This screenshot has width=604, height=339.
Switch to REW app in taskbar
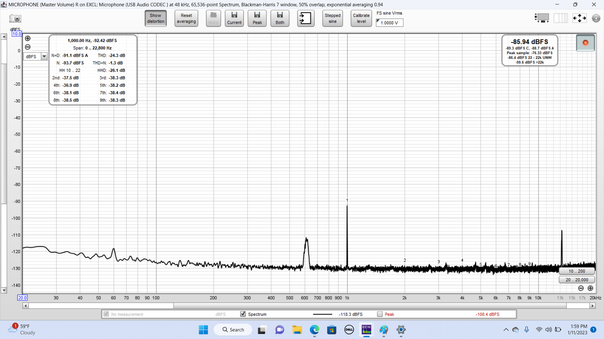(366, 330)
